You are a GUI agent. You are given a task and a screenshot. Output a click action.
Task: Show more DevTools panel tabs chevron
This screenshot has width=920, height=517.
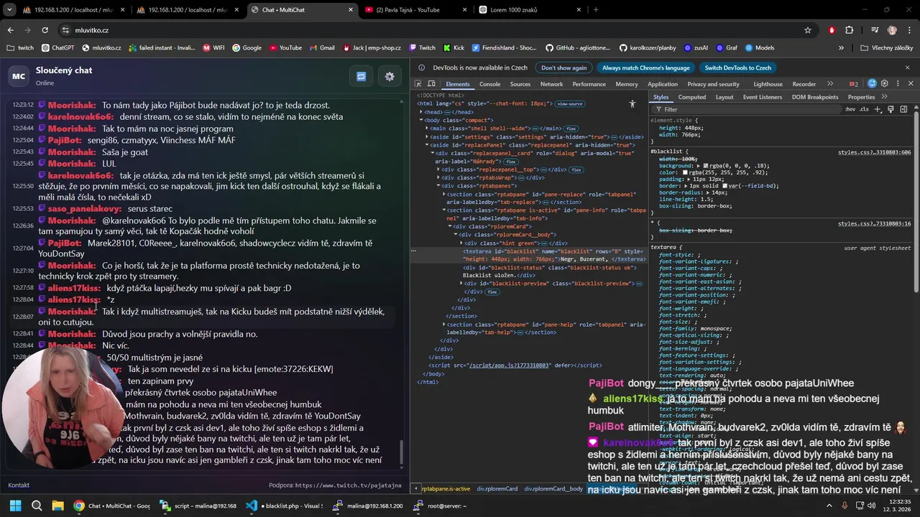click(x=830, y=83)
